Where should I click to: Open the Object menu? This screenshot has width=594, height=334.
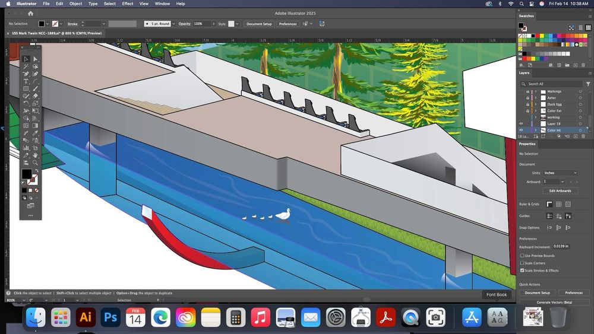(x=75, y=4)
